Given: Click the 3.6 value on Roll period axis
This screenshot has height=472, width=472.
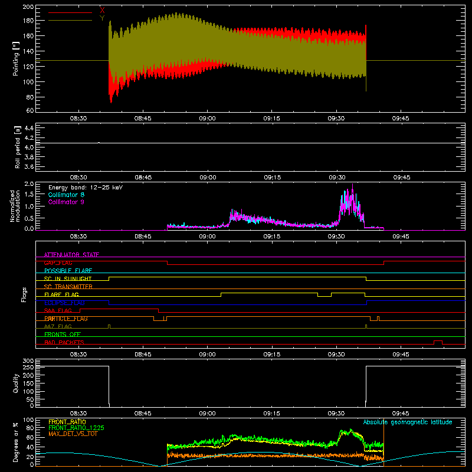Looking at the screenshot, I should click(29, 166).
